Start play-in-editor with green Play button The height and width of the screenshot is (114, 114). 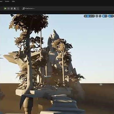click(5, 9)
